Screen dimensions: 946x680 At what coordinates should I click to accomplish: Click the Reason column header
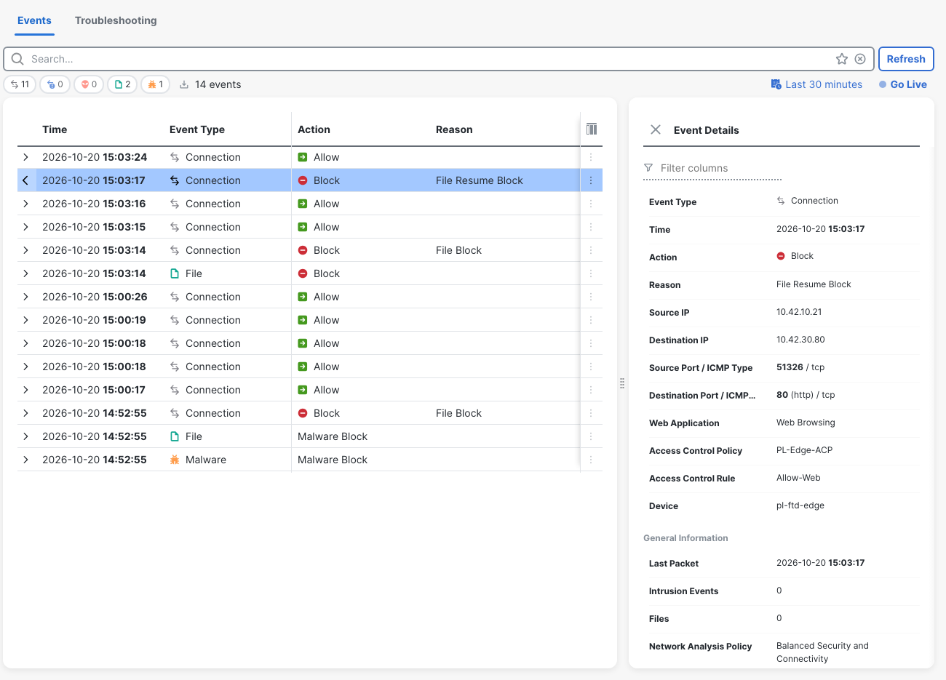coord(454,129)
